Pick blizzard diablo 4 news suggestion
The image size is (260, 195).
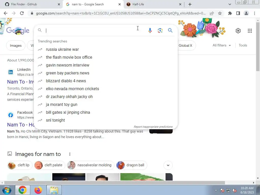106,81
